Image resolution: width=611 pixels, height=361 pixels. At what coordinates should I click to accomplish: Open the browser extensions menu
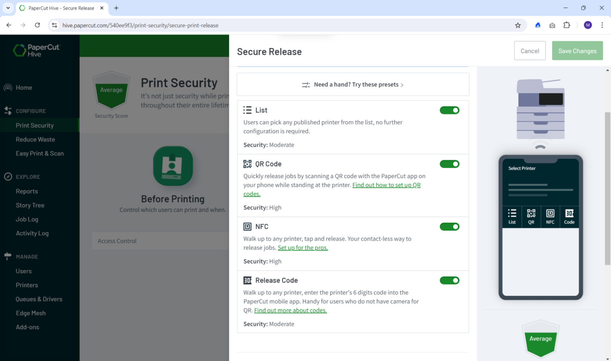pyautogui.click(x=566, y=25)
